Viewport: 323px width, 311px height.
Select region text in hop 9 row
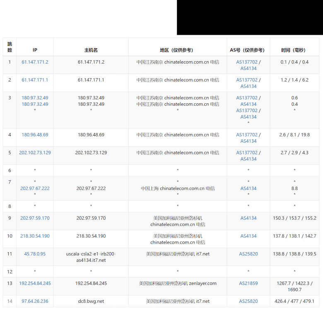[x=178, y=221]
